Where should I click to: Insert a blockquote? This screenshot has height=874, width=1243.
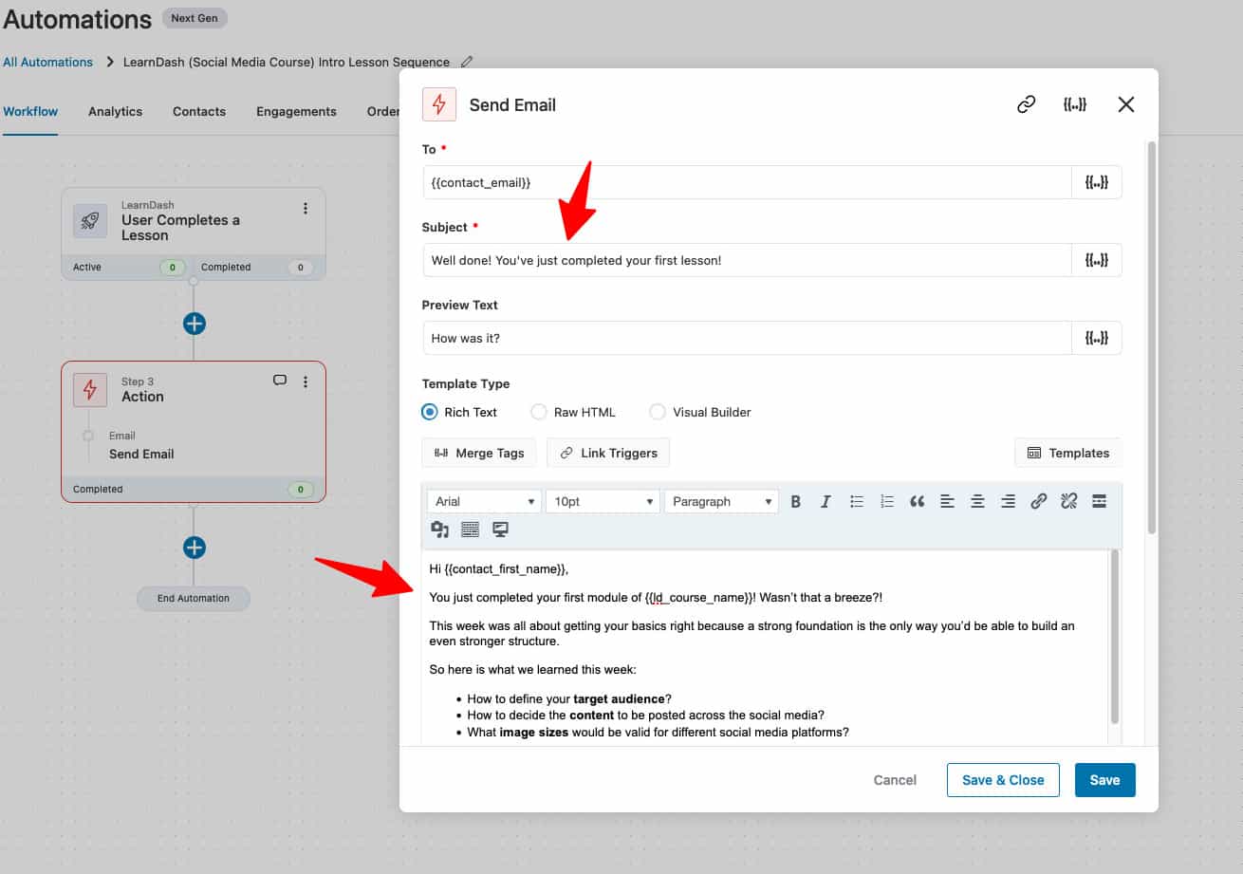(917, 501)
